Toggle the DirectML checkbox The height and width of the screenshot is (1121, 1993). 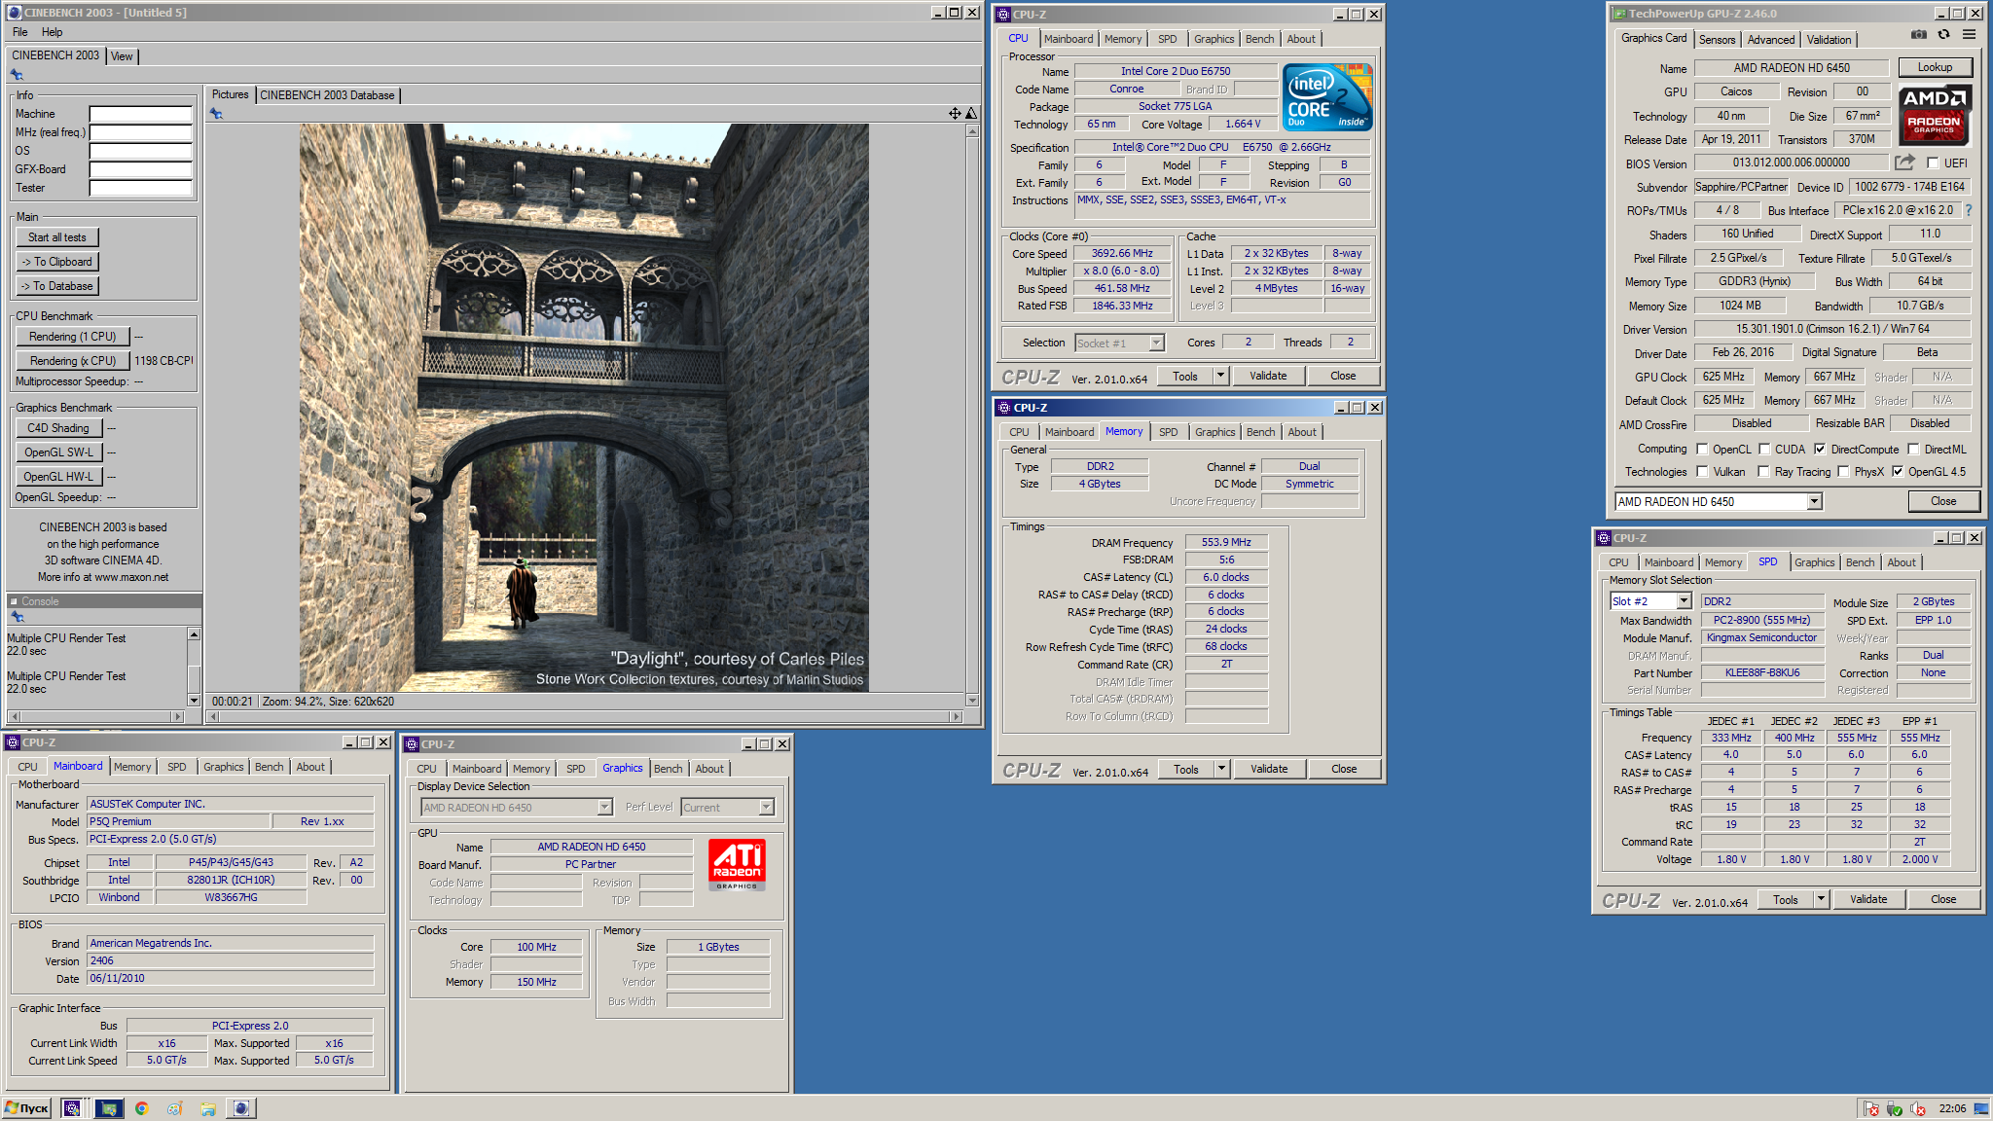[1913, 450]
